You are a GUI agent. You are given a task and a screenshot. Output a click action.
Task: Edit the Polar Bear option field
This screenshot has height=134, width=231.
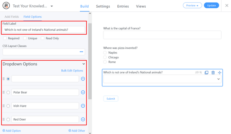[x=45, y=92]
